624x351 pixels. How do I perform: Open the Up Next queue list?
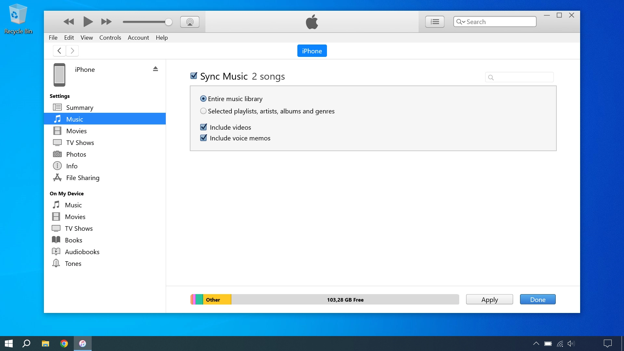(x=435, y=21)
